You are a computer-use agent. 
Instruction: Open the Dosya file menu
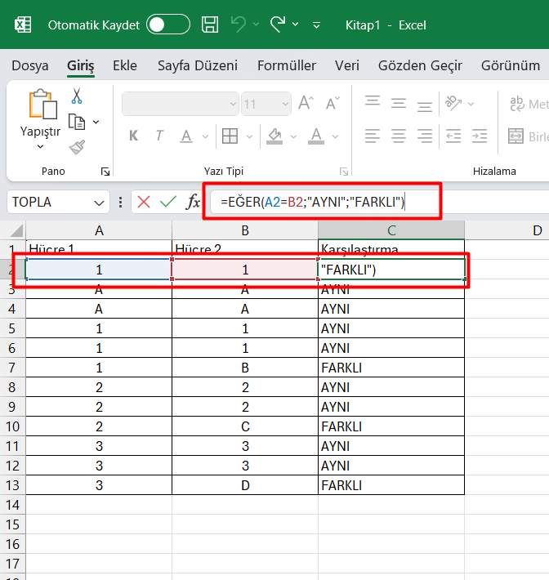29,65
